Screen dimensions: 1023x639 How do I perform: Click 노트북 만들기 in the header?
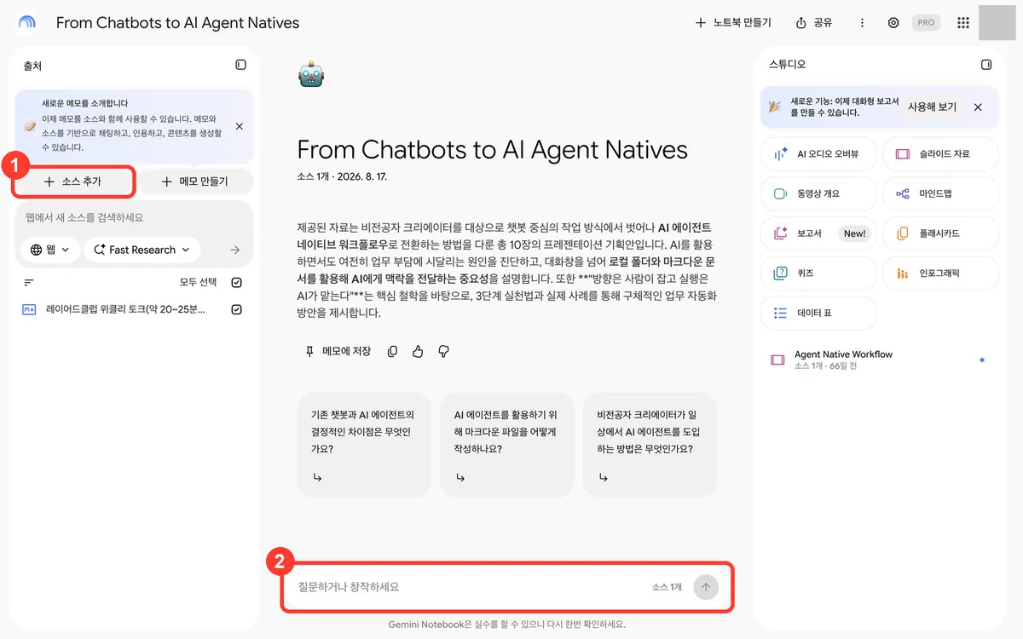(x=733, y=23)
